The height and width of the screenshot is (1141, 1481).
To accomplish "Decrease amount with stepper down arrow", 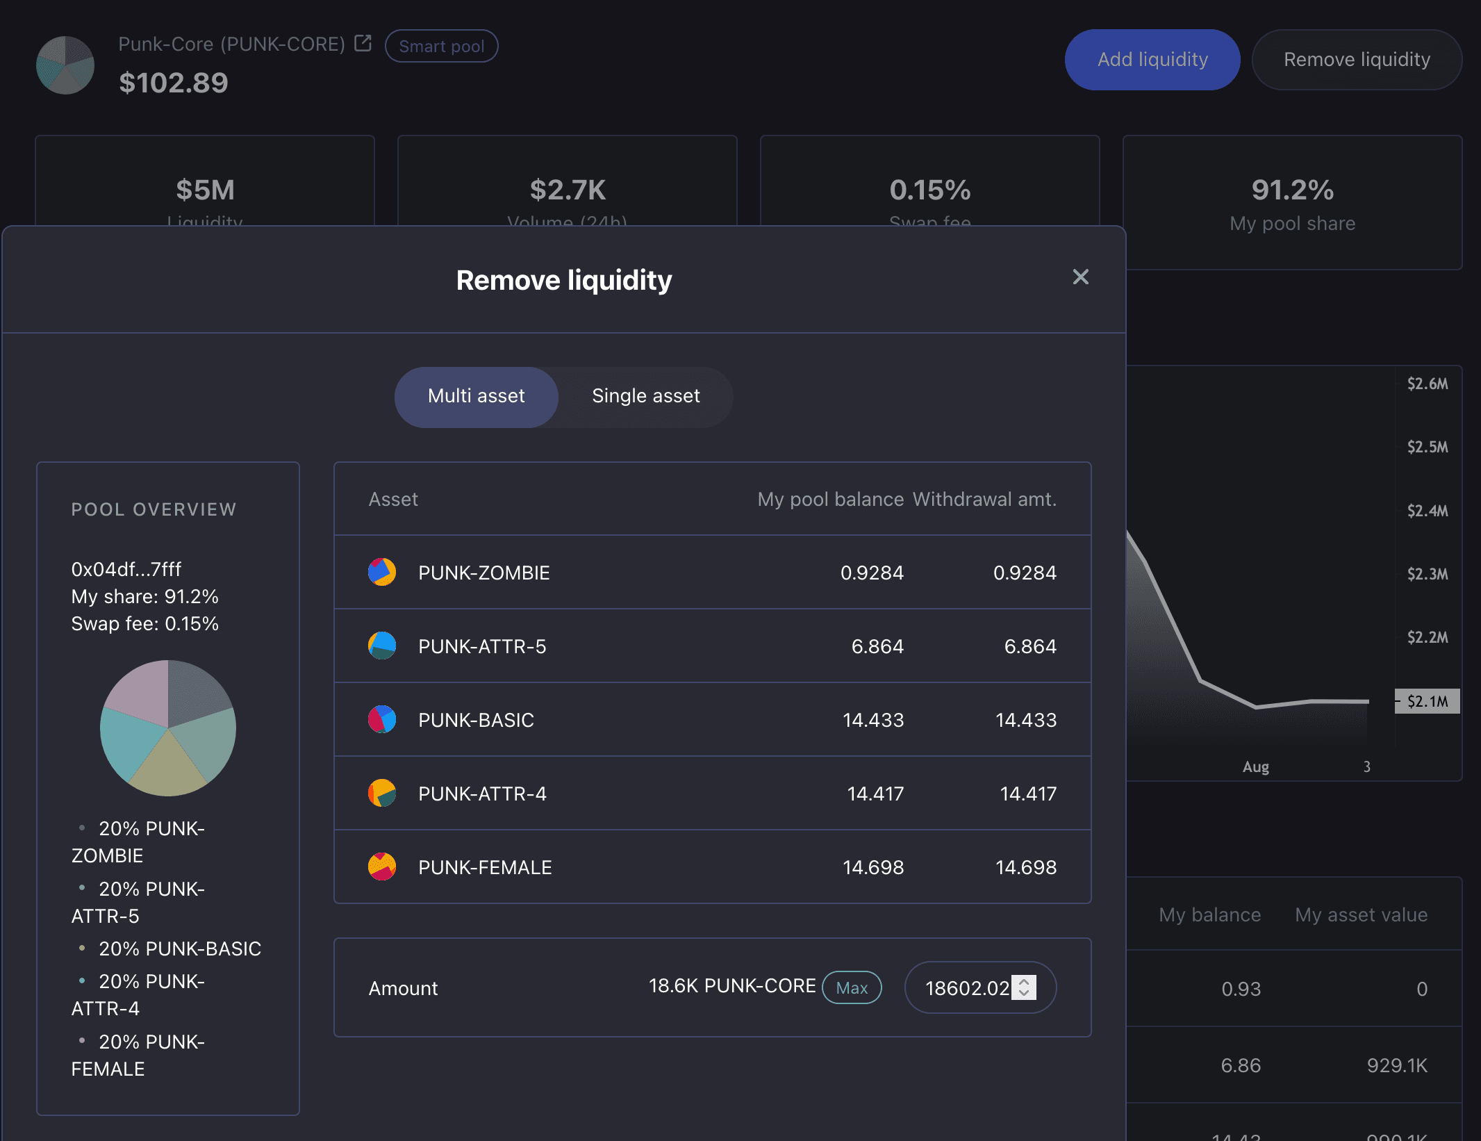I will [x=1024, y=993].
